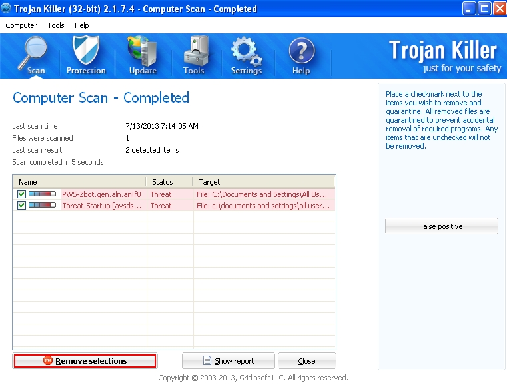
Task: Open the Tools toolbox icon
Action: [194, 56]
